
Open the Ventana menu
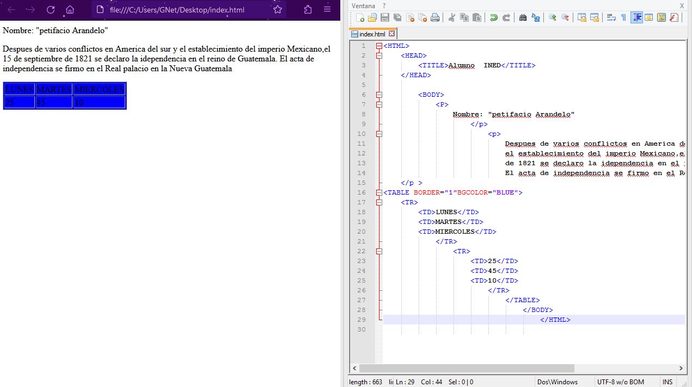click(x=363, y=5)
